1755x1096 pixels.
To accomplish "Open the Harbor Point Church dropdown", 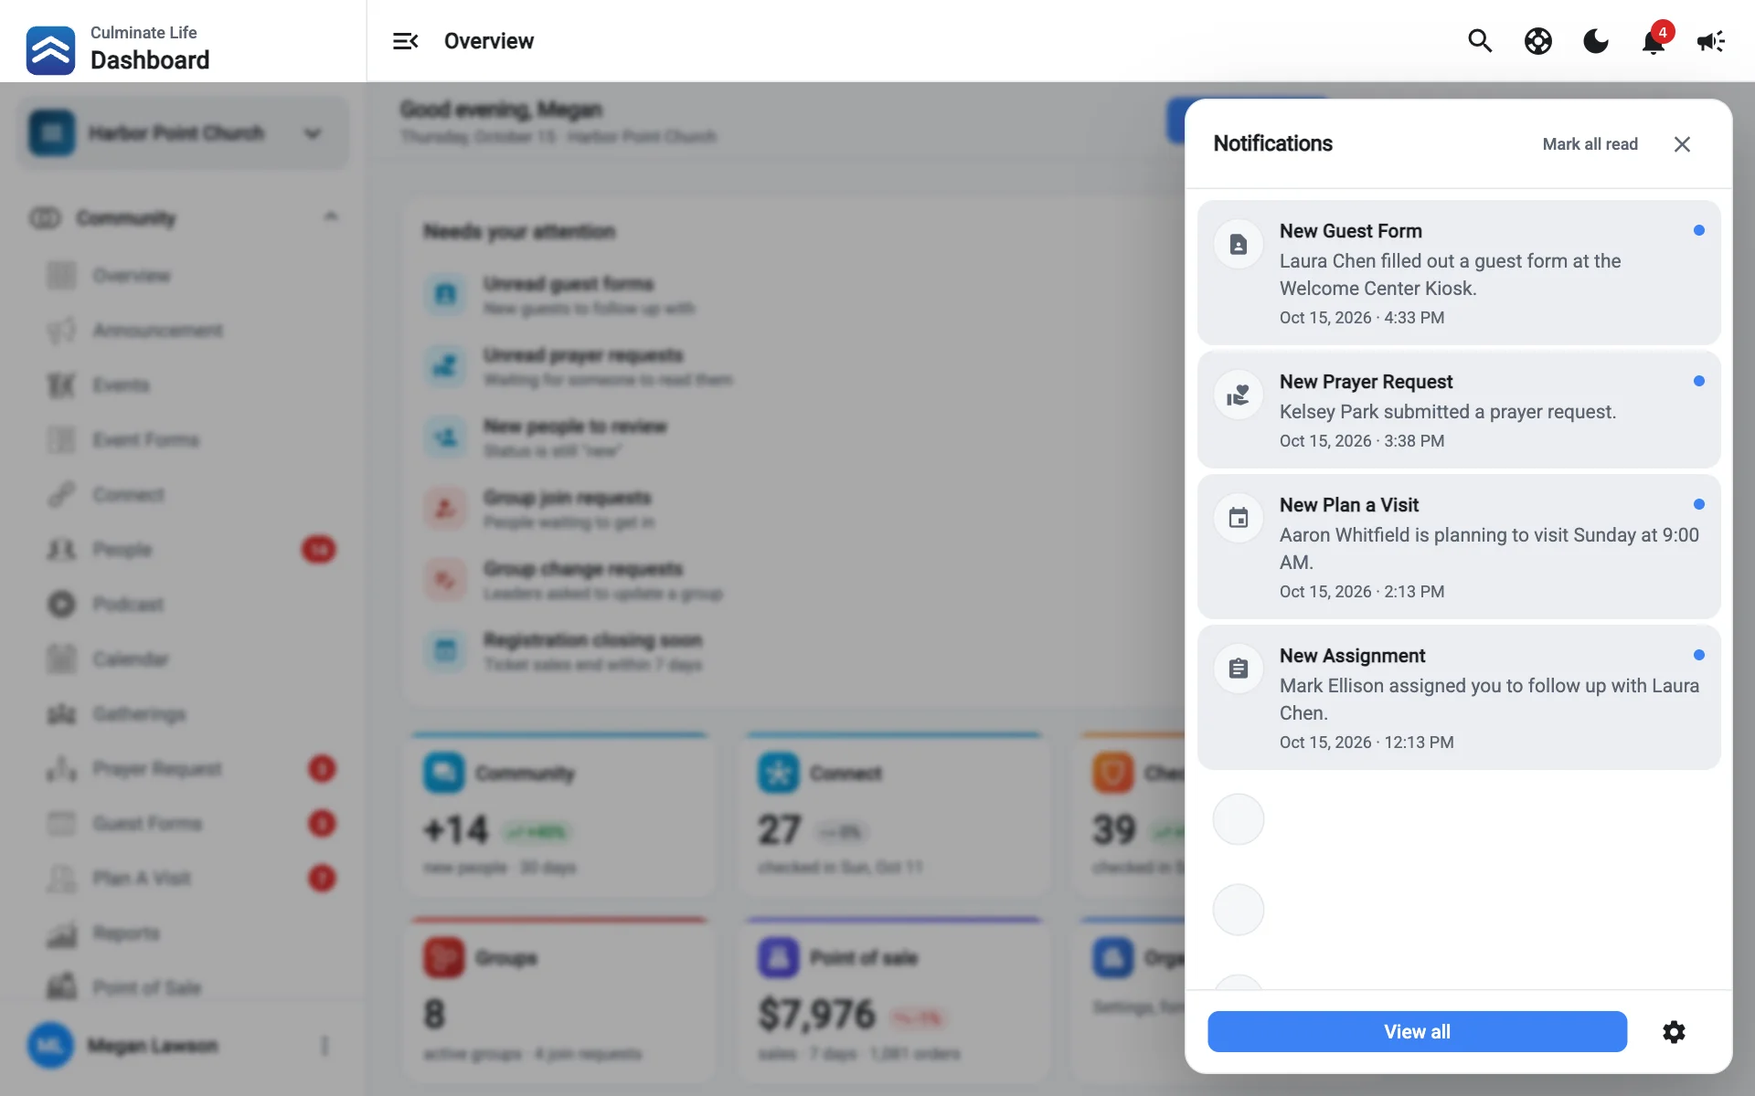I will 183,133.
